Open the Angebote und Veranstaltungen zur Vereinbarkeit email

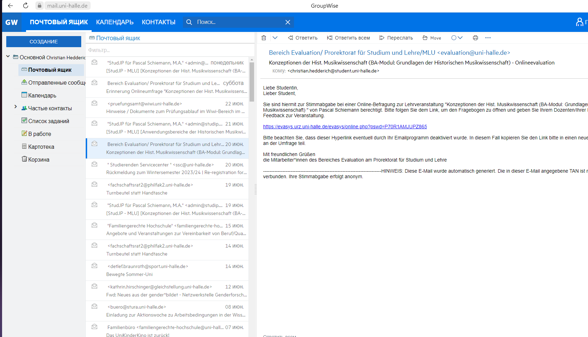pyautogui.click(x=167, y=230)
